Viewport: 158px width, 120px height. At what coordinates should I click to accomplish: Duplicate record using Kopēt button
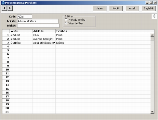[116, 8]
